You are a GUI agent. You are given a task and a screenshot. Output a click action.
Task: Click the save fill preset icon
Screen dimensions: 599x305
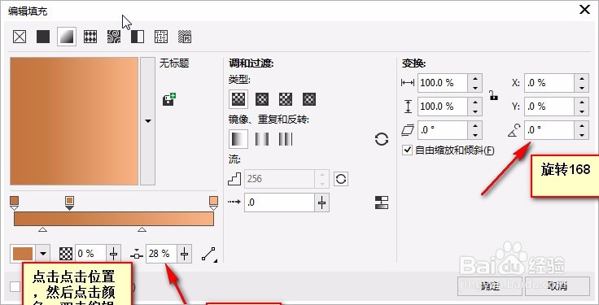[168, 99]
